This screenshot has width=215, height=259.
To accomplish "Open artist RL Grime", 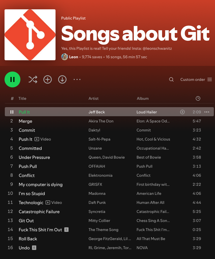I will [97, 248].
